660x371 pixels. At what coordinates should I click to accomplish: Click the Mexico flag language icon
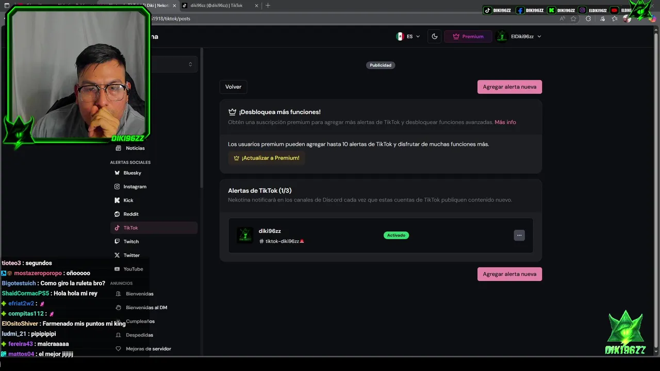pyautogui.click(x=400, y=37)
